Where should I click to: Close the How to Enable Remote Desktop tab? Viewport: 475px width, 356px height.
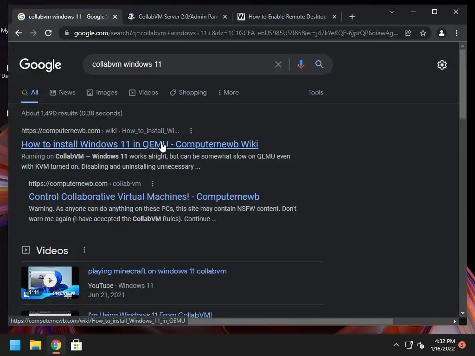pyautogui.click(x=334, y=17)
